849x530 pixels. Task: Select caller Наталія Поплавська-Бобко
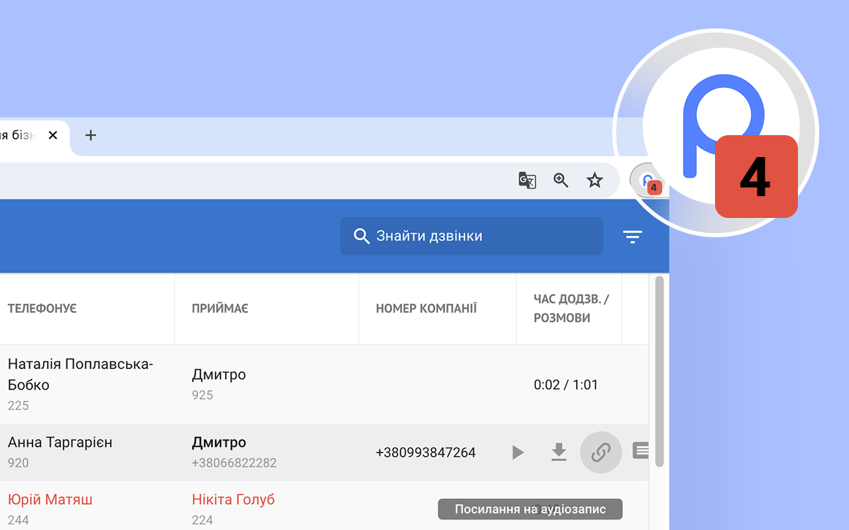pyautogui.click(x=80, y=374)
